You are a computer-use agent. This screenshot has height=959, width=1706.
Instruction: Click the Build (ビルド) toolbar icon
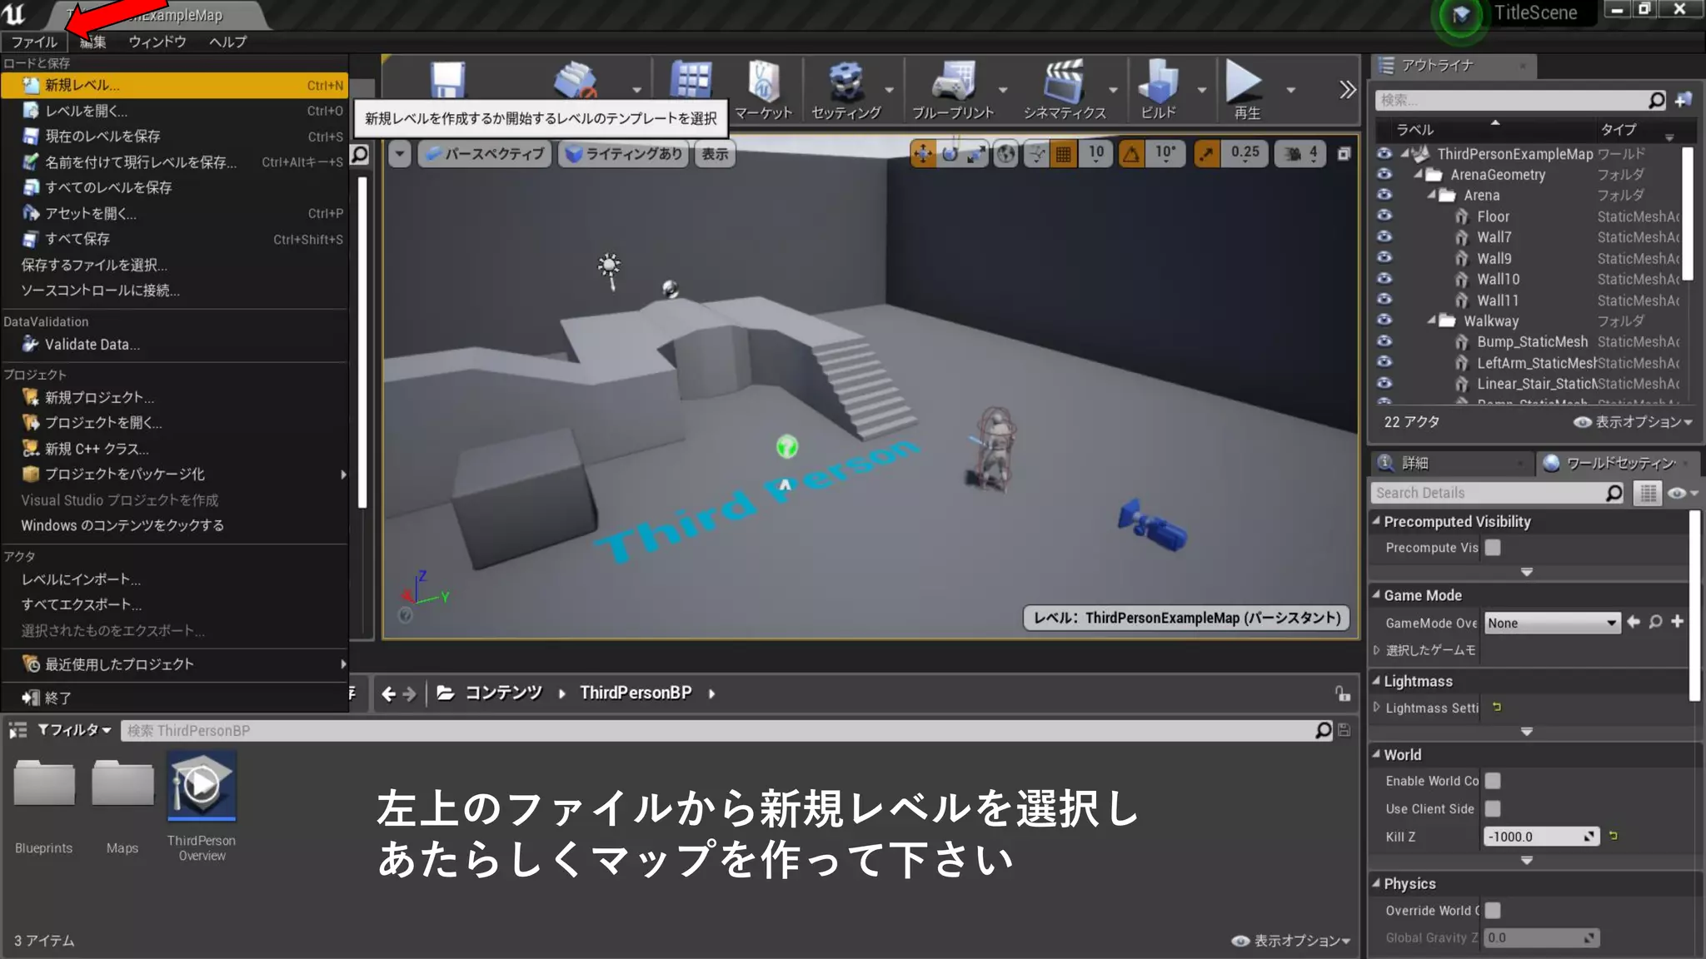point(1158,83)
